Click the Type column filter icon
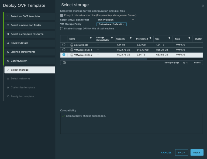The image size is (207, 159). click(189, 38)
